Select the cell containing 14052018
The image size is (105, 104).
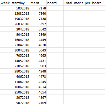pyautogui.click(x=15, y=61)
